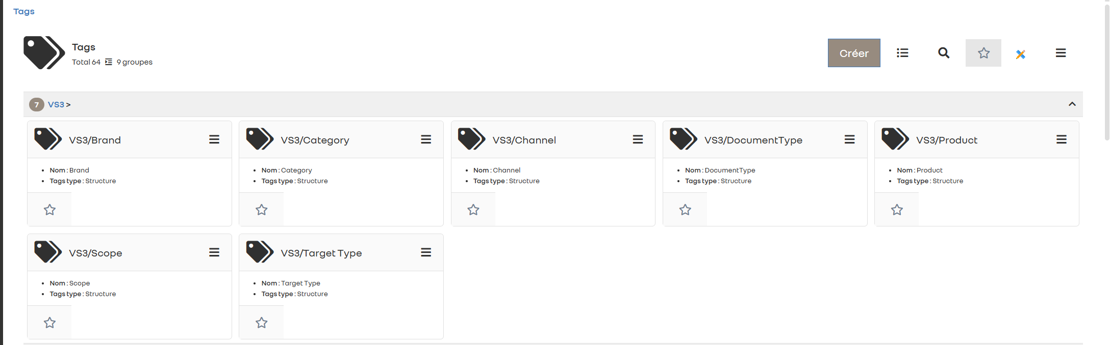Click the VS3/Target Type tag icon
Screen dimensions: 1110x345
[260, 252]
